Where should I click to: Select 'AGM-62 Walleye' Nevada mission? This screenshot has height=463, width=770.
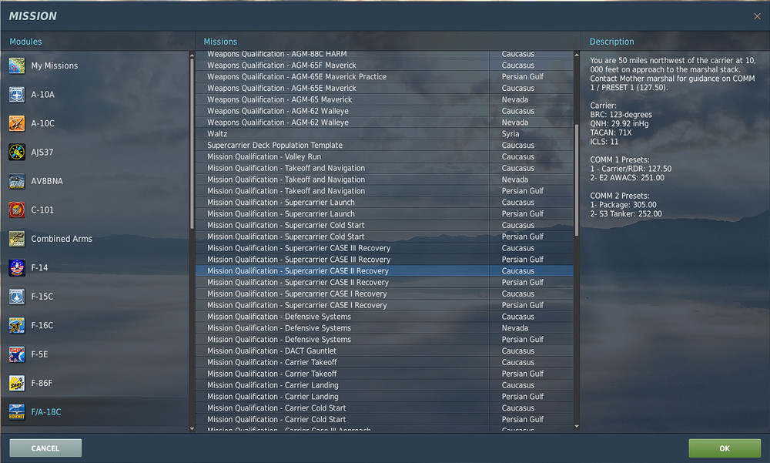click(x=384, y=122)
